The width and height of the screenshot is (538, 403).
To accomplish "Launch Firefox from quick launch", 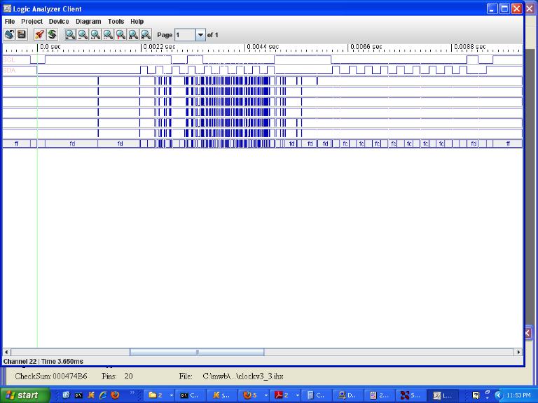I will click(x=115, y=395).
